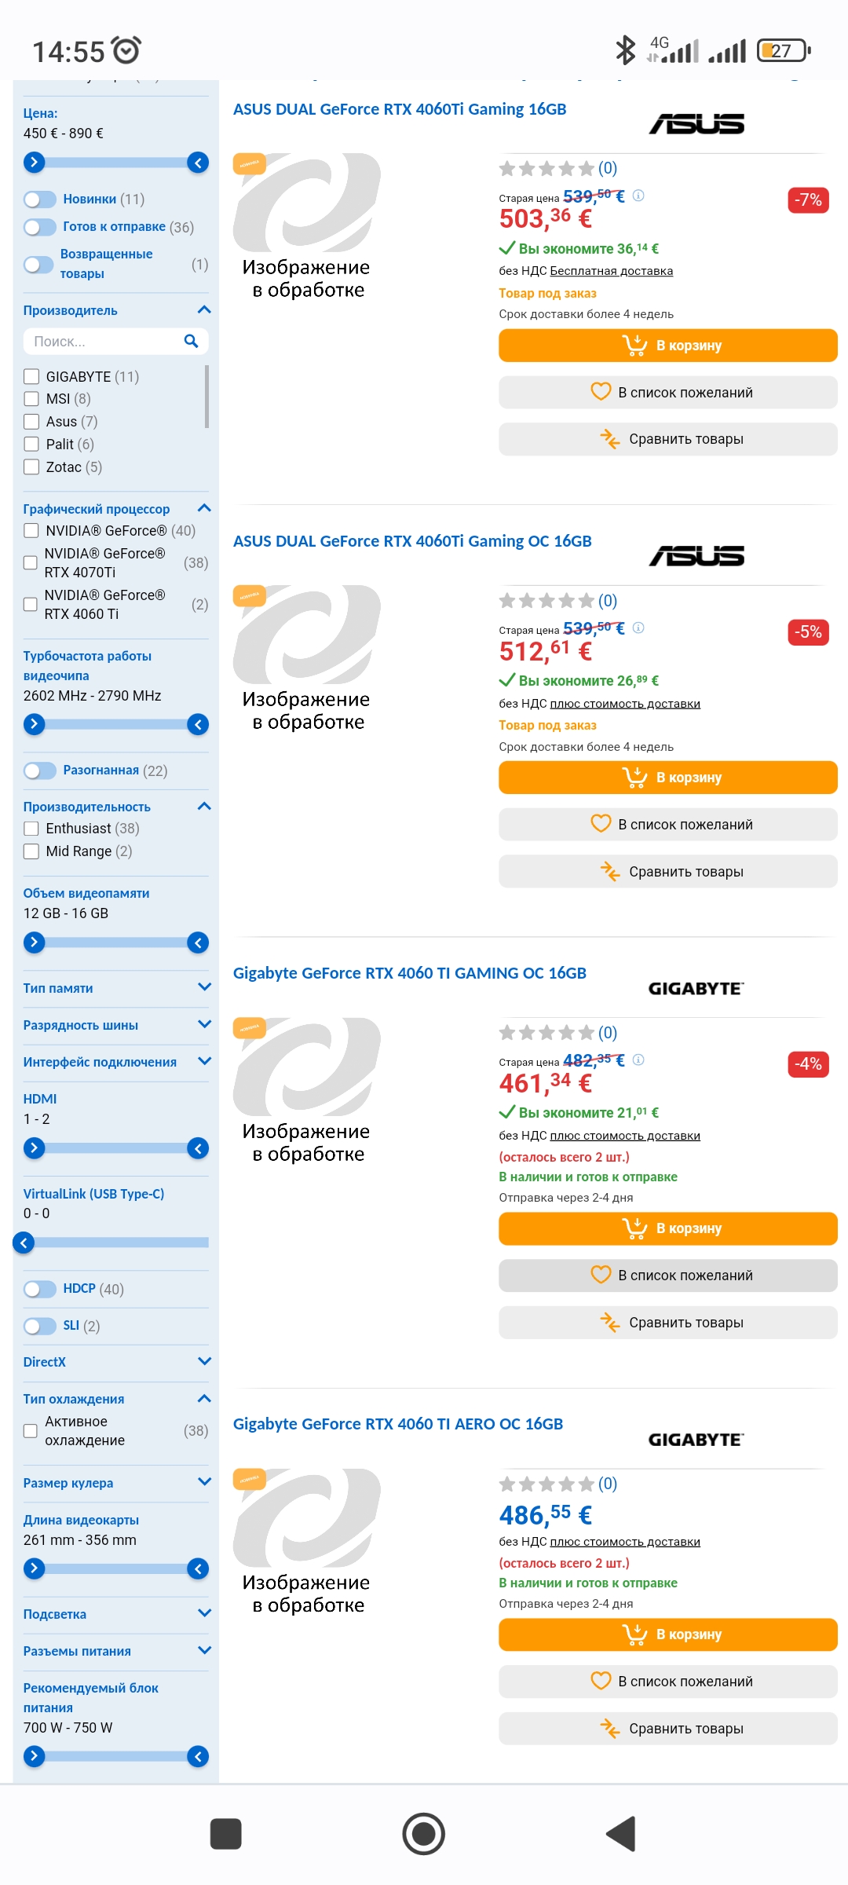The width and height of the screenshot is (848, 1885).
Task: Check the GIGABYTE manufacturer checkbox
Action: [32, 377]
